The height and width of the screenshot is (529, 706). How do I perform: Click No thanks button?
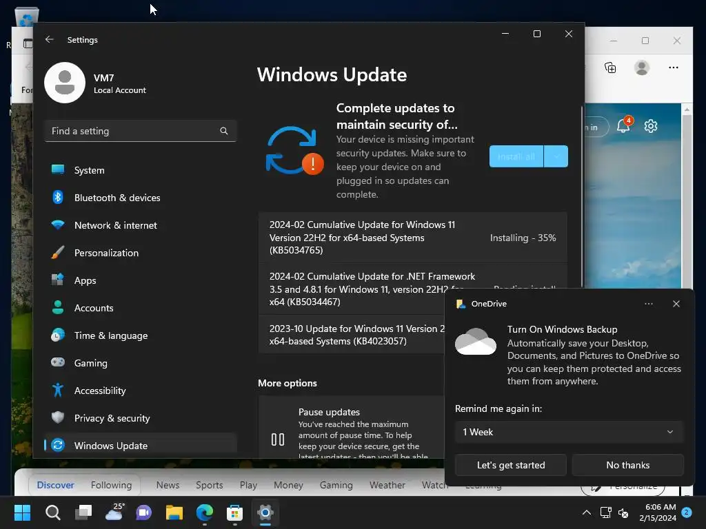tap(627, 465)
